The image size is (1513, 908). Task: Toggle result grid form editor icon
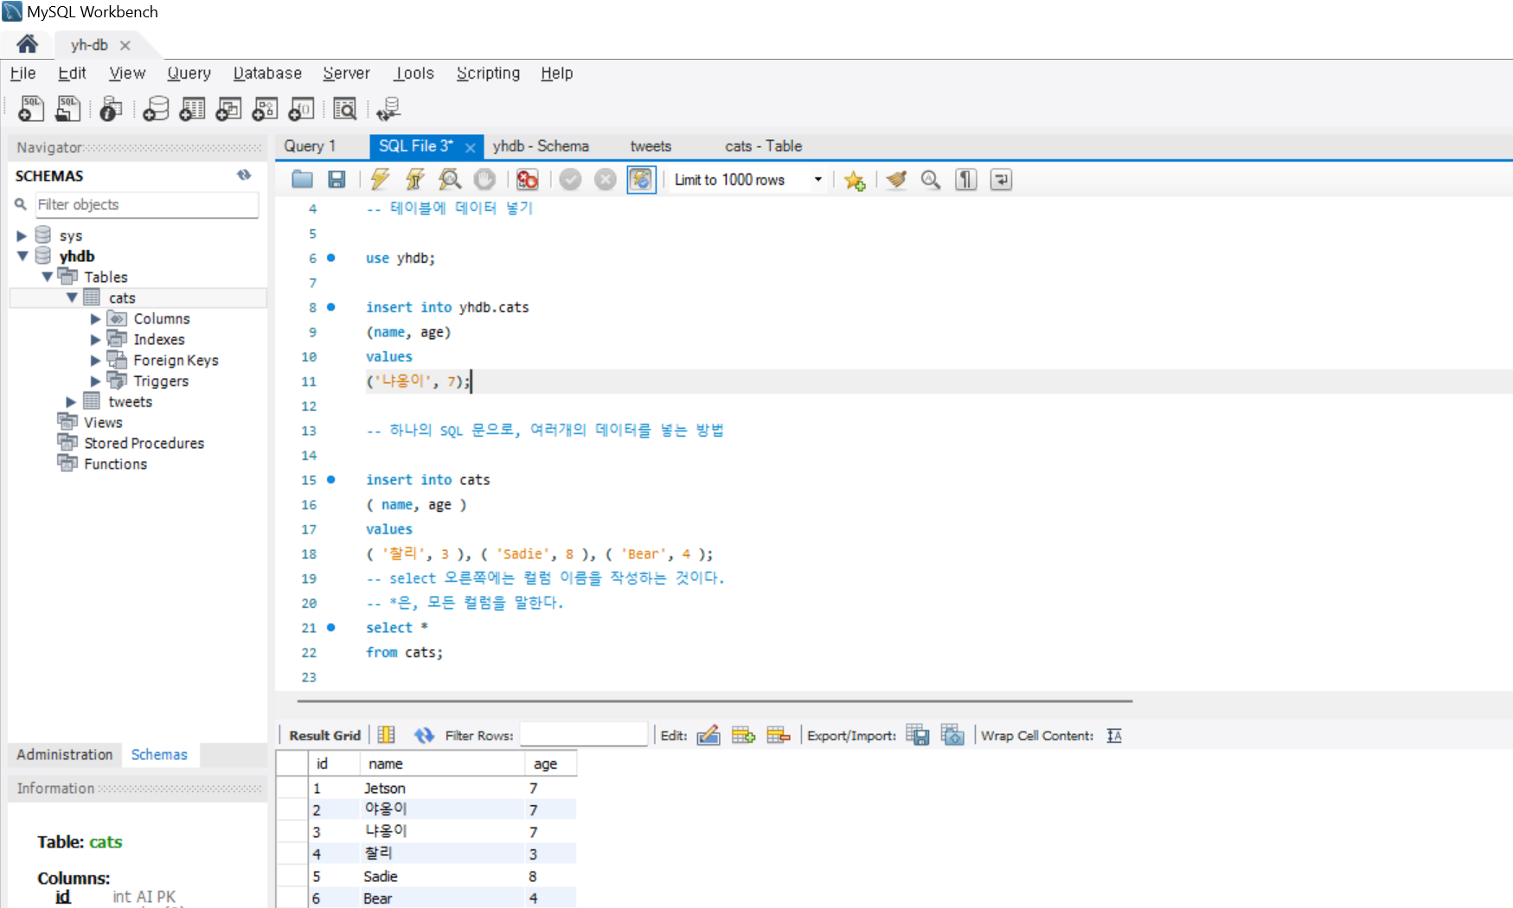[x=386, y=735]
